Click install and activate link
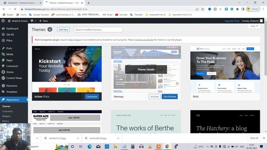This screenshot has height=150, width=267. pos(144,40)
